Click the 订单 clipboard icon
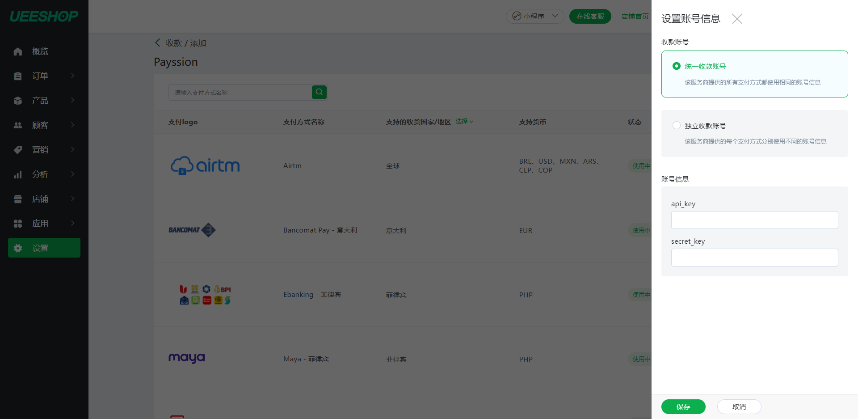Viewport: 858px width, 419px height. click(x=18, y=76)
